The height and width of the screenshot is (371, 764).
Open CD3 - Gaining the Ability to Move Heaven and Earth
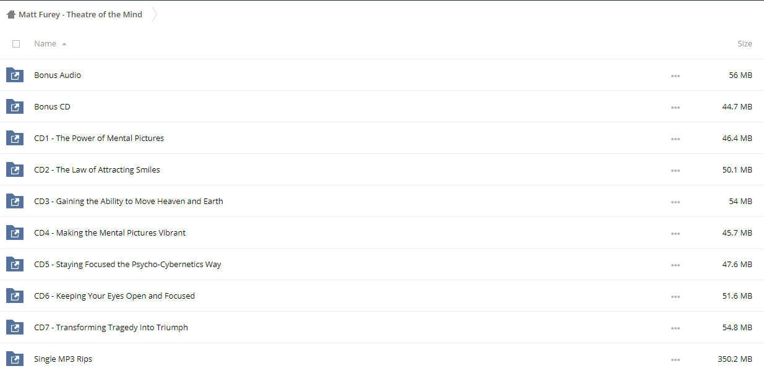(x=129, y=201)
